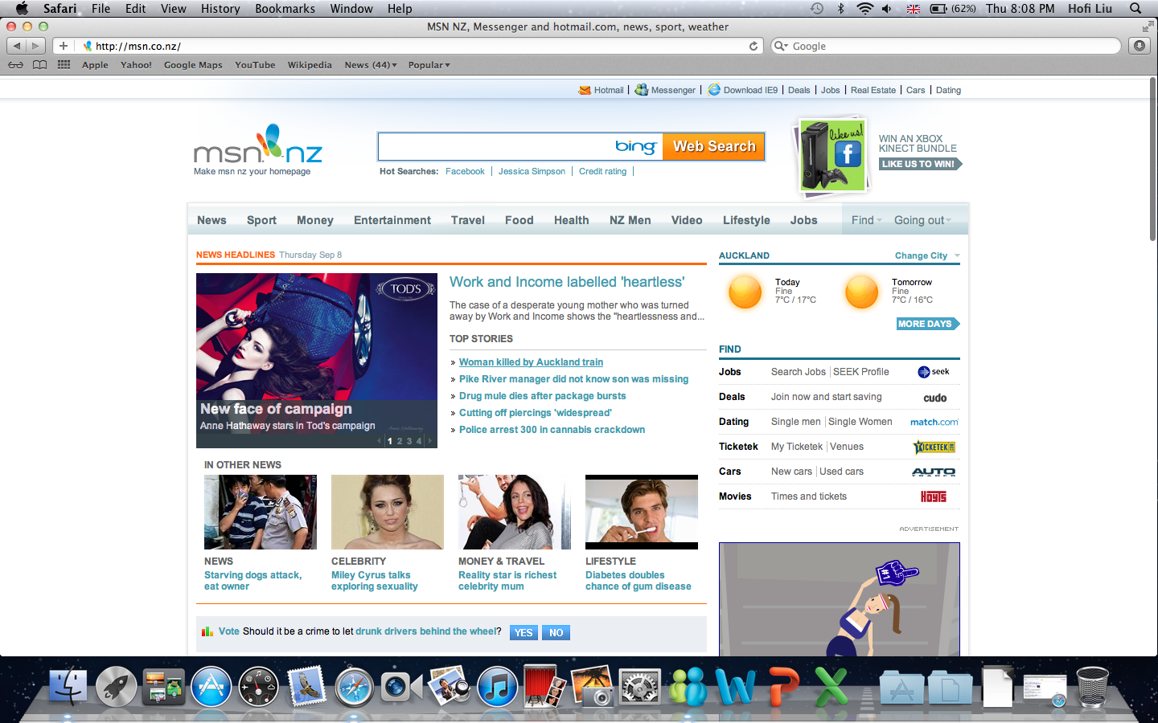This screenshot has height=723, width=1158.
Task: Open iTunes from the Dock
Action: pyautogui.click(x=497, y=688)
